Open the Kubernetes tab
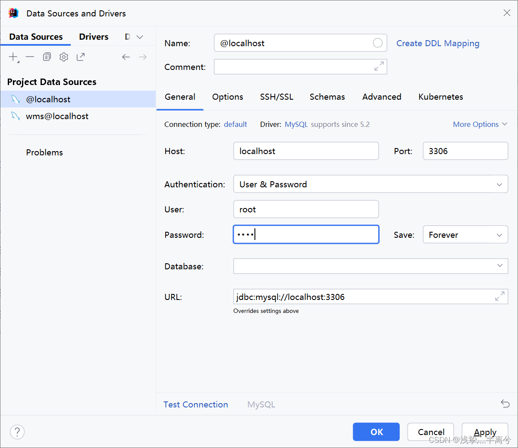The width and height of the screenshot is (518, 448). tap(441, 97)
